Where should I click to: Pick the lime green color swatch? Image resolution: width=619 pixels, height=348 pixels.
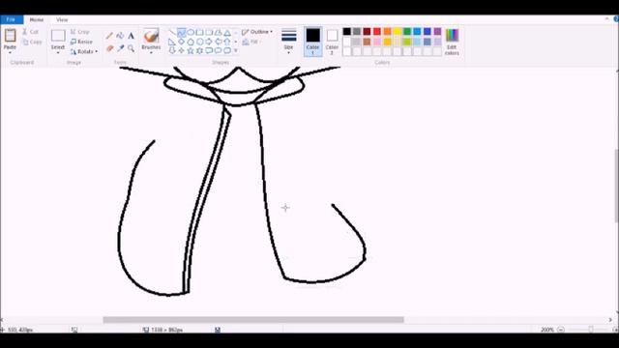tap(407, 42)
